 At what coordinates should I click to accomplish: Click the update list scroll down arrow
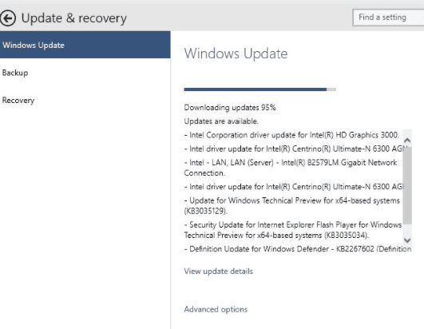tap(407, 240)
